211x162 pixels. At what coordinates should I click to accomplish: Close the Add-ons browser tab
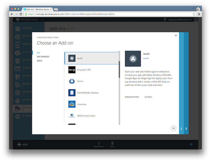[x=51, y=9]
